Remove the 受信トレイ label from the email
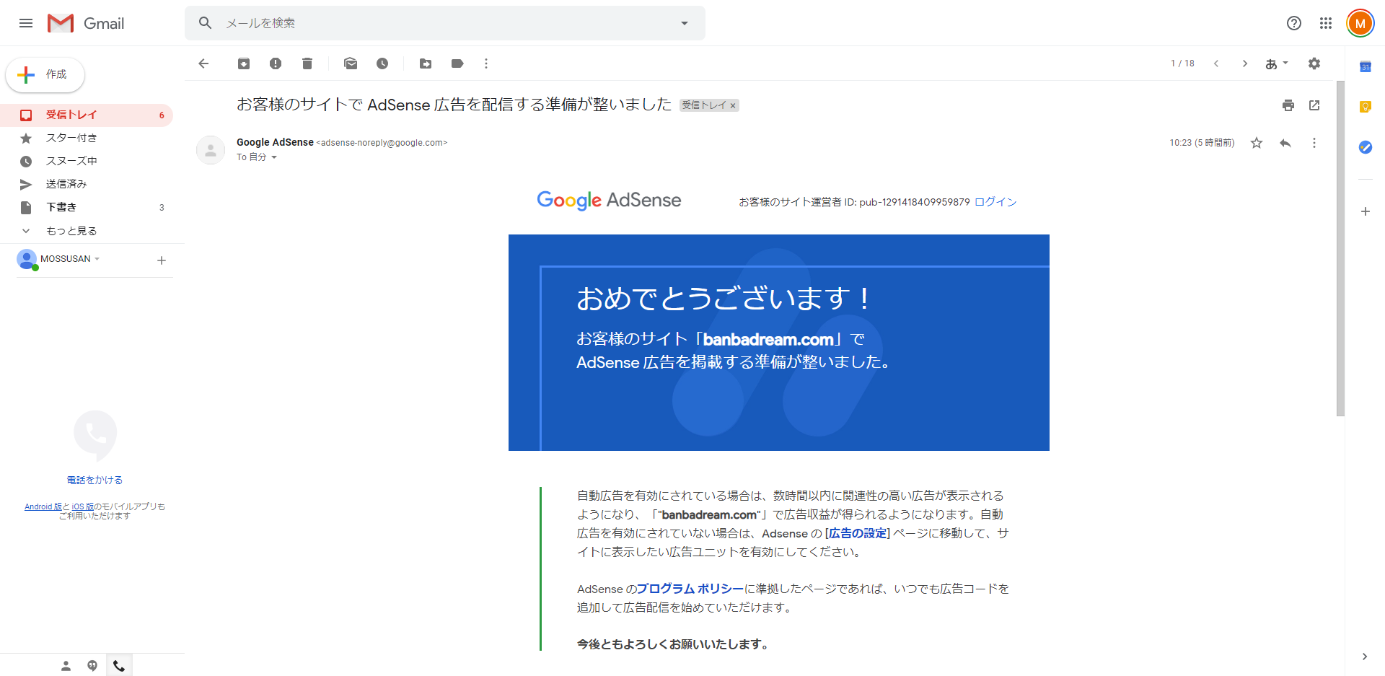 (733, 105)
